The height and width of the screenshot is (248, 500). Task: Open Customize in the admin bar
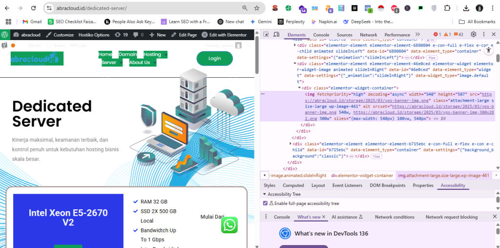pos(60,35)
